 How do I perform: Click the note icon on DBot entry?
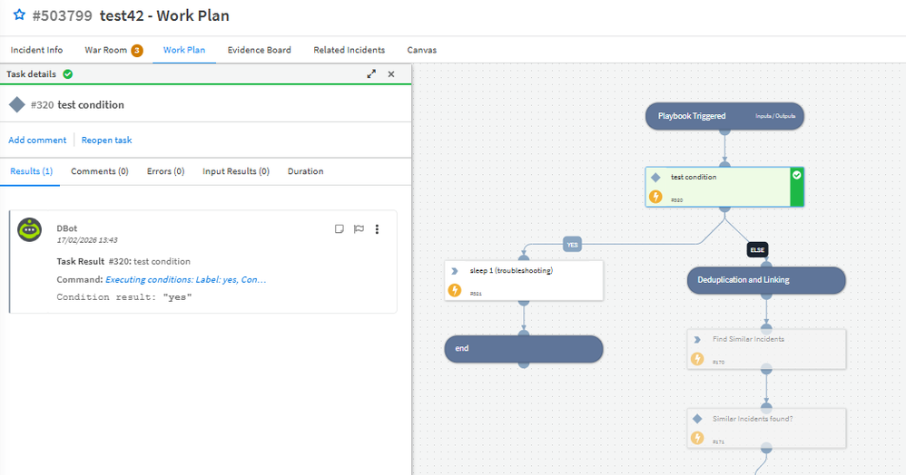click(x=340, y=229)
